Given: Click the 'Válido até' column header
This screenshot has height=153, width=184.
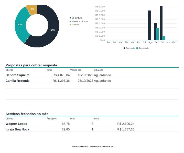Looking at the screenshot, I should click(x=75, y=70).
